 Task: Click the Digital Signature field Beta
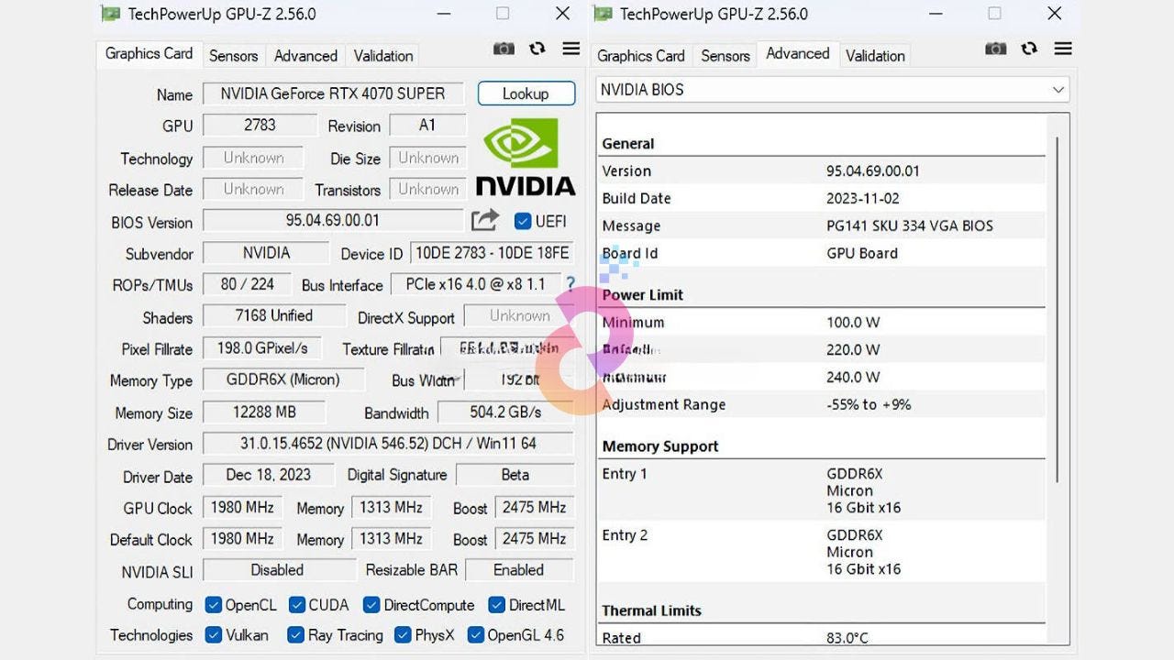coord(515,475)
